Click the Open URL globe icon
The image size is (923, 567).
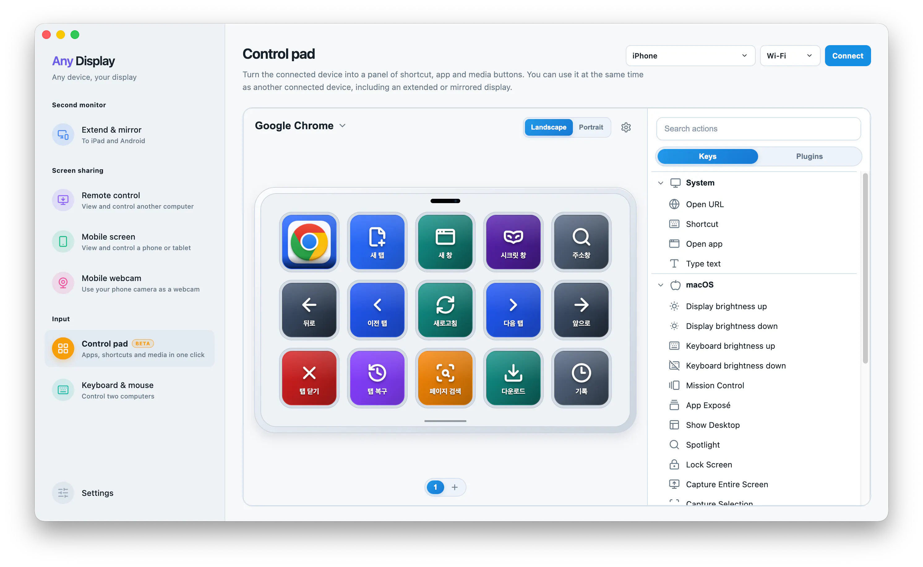pyautogui.click(x=674, y=204)
